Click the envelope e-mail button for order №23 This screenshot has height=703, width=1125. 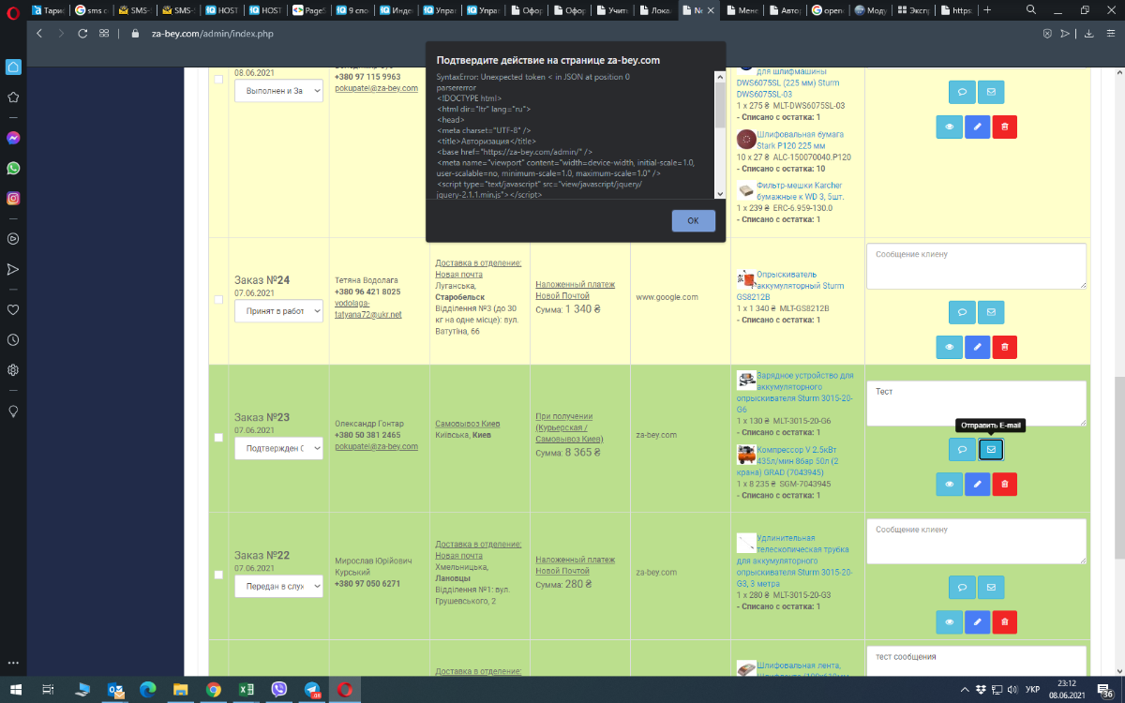(x=991, y=450)
